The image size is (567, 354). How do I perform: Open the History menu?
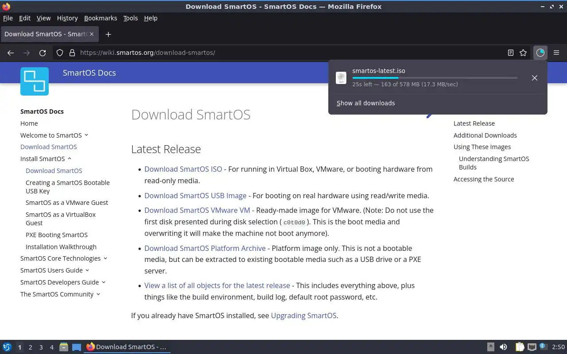point(67,18)
